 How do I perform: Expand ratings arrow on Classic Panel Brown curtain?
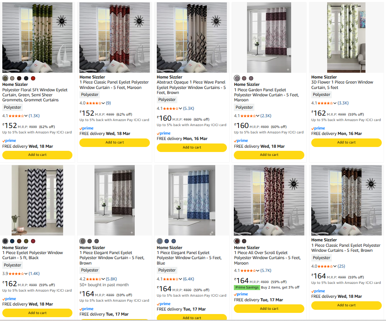click(x=335, y=266)
